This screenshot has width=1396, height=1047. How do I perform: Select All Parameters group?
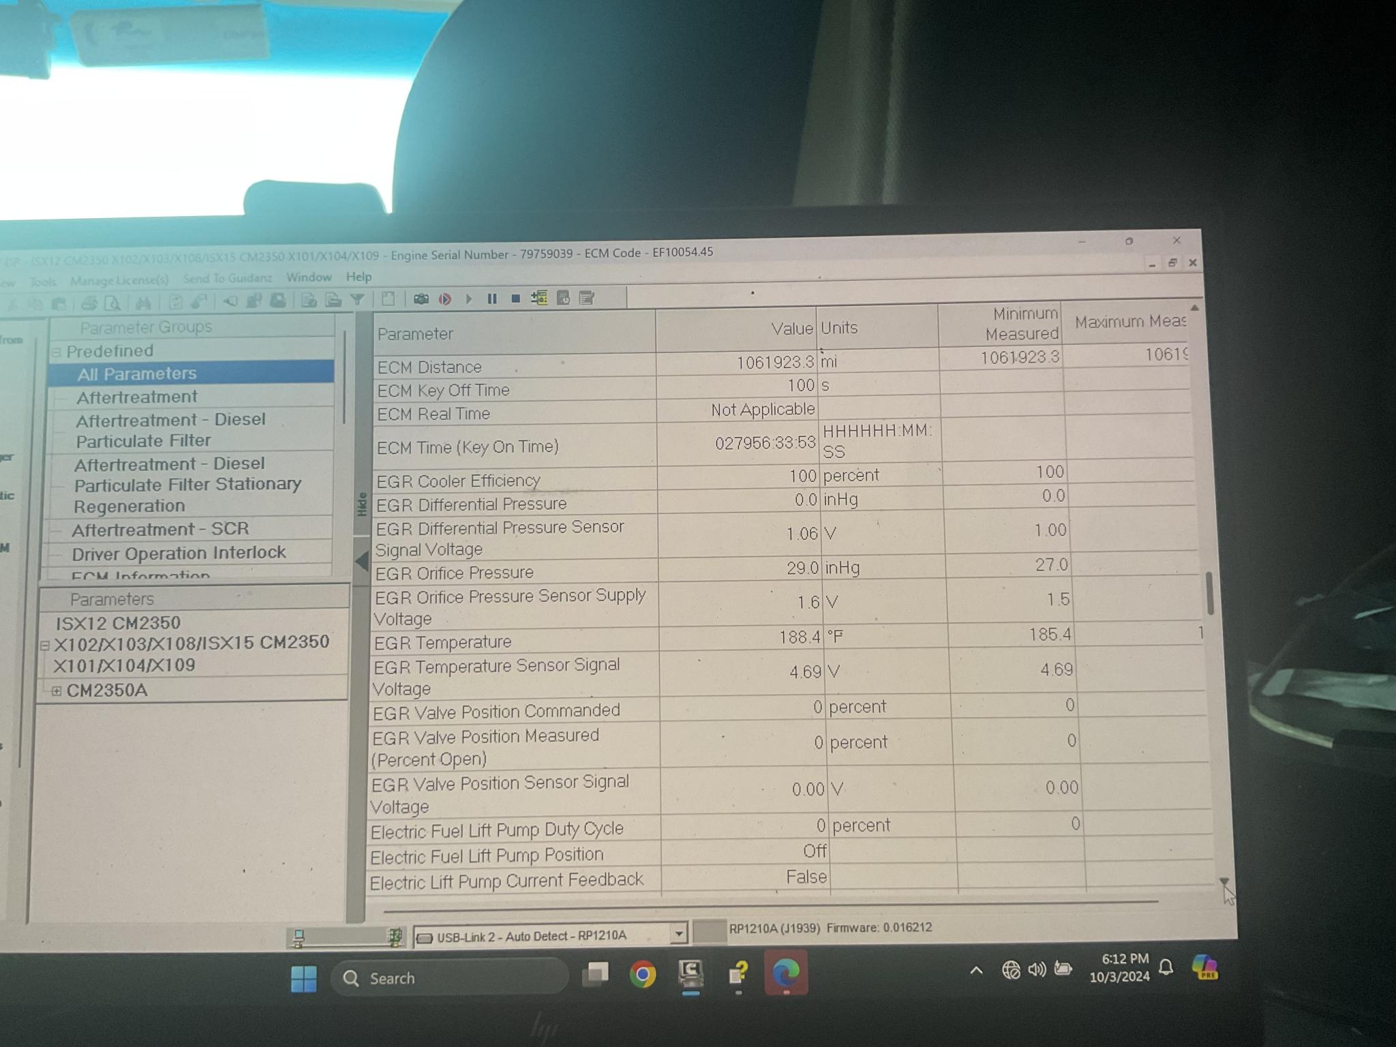tap(192, 374)
